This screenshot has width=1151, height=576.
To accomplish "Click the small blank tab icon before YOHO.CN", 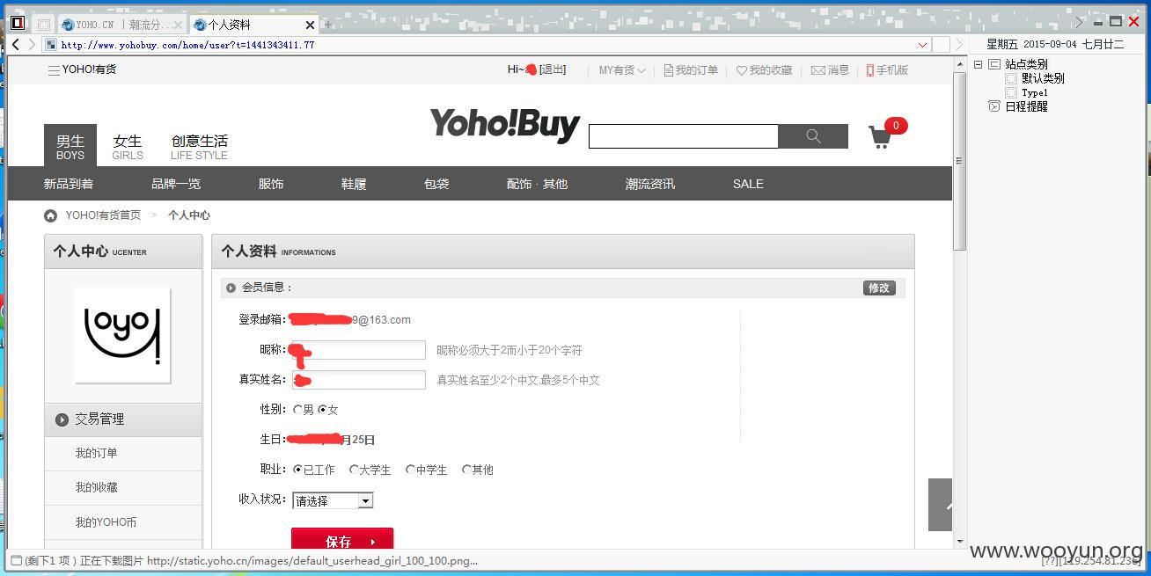I will tap(43, 25).
